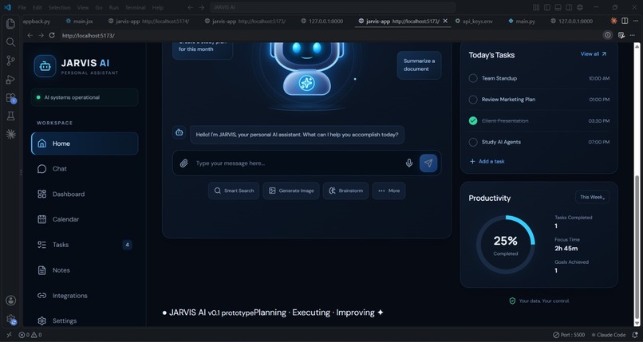
Task: Uncheck the Client Presentation task
Action: click(x=473, y=121)
